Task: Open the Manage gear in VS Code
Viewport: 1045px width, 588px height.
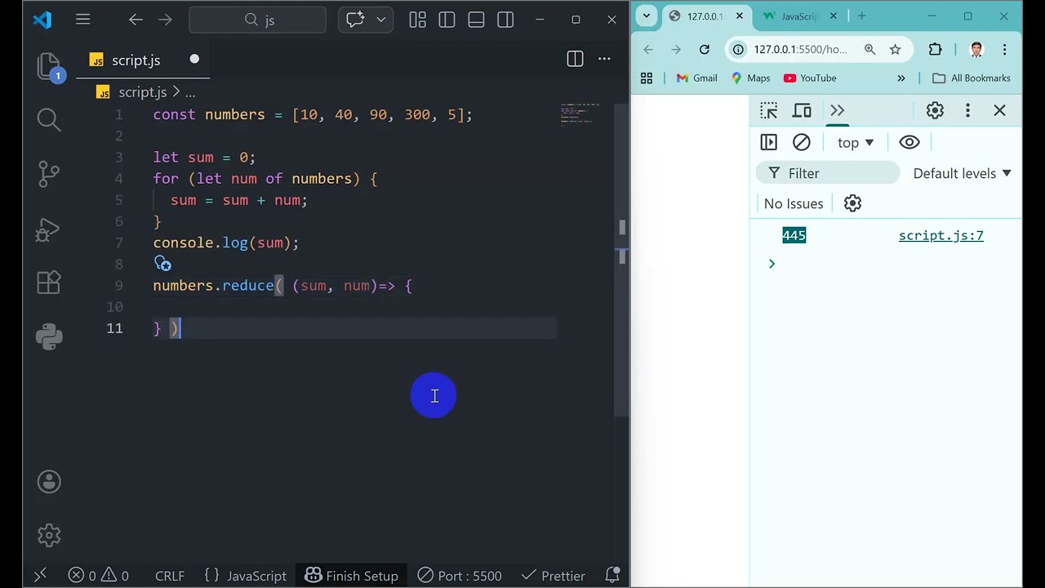Action: (49, 536)
